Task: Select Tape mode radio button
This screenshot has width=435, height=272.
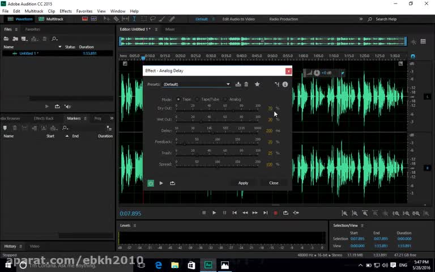Action: [178, 99]
